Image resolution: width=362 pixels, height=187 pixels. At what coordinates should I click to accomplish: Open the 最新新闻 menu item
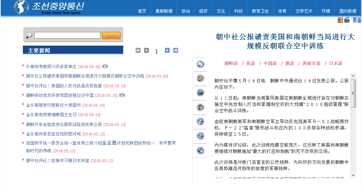coord(164,11)
